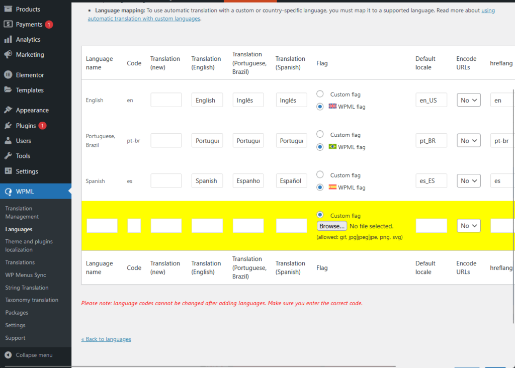This screenshot has width=515, height=368.
Task: Follow the Back to languages link
Action: click(106, 339)
